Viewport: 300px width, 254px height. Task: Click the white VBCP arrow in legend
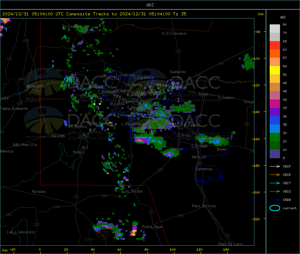(x=275, y=166)
